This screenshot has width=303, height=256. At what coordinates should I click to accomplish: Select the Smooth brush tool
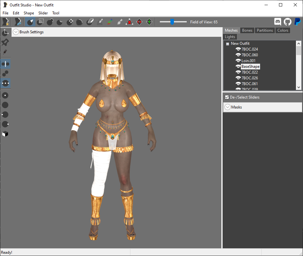[x=79, y=22]
